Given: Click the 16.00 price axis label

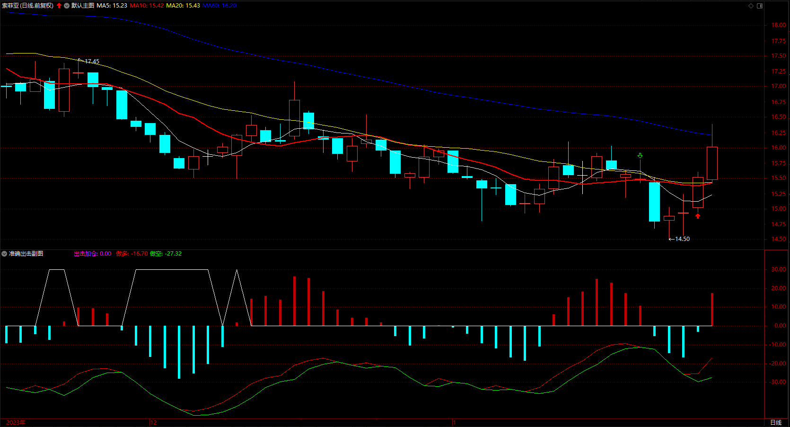Looking at the screenshot, I should coord(779,148).
